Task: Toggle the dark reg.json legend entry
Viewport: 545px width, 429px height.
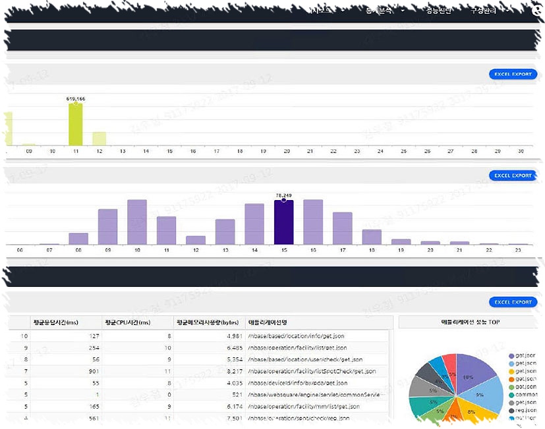Action: 523,411
